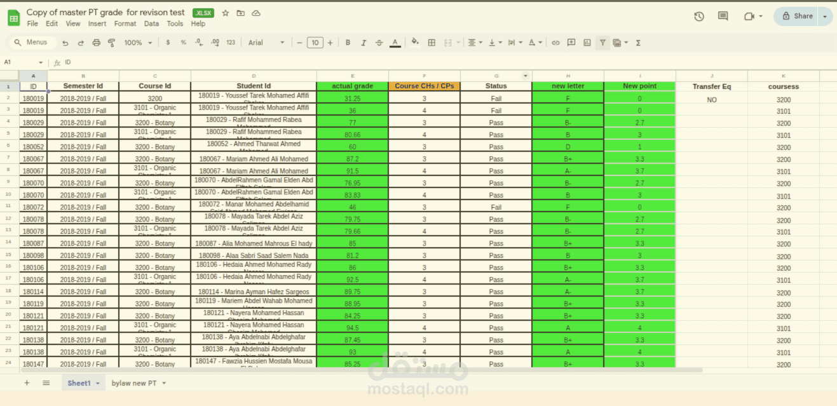Open the filter arrow in Status column header
The height and width of the screenshot is (406, 837).
coord(526,76)
